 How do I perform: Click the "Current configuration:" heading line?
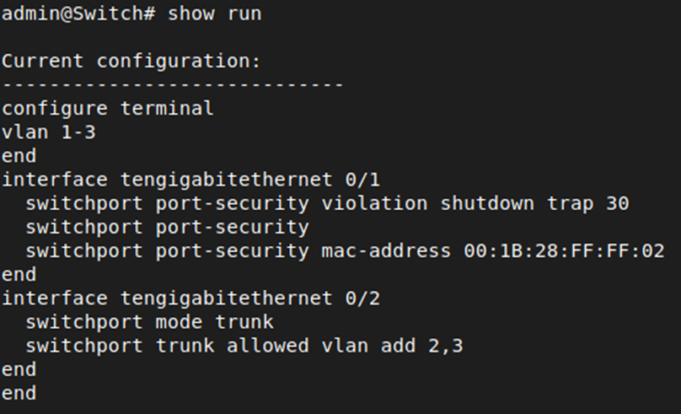tap(131, 62)
